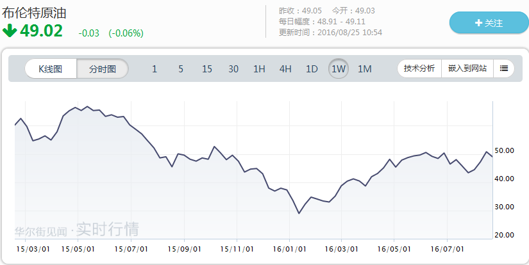Switch to the 1M timeframe
This screenshot has width=529, height=265.
[364, 69]
